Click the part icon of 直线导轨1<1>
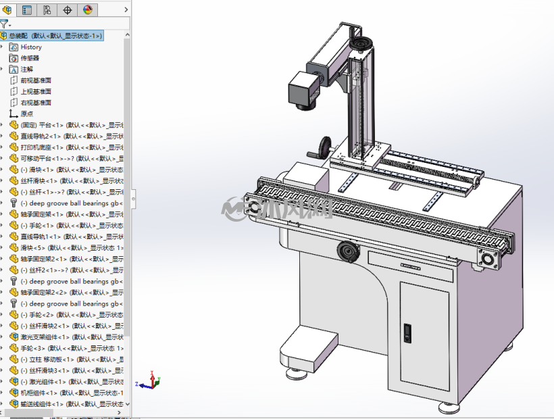 pyautogui.click(x=14, y=237)
